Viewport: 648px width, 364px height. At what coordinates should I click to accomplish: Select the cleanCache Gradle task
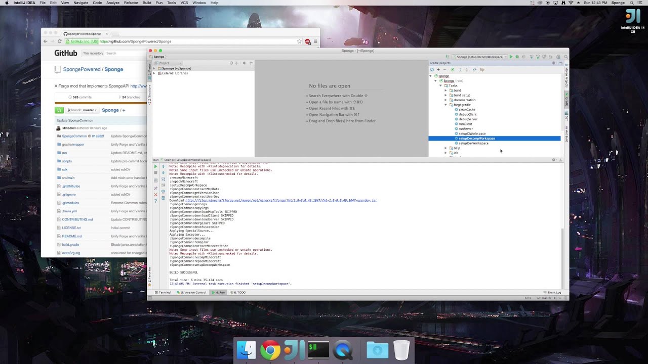pyautogui.click(x=467, y=110)
